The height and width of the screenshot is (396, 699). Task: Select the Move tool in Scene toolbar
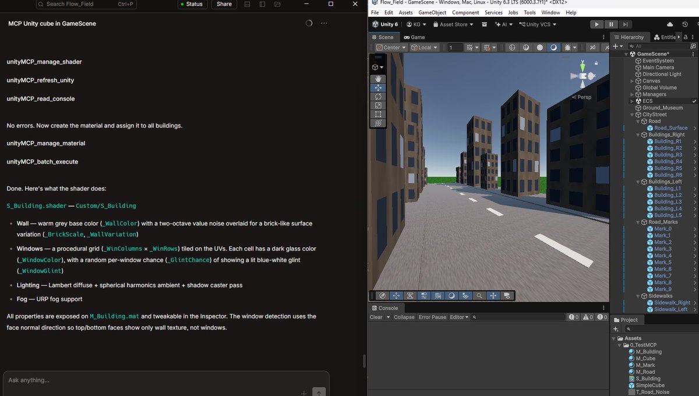coord(378,88)
